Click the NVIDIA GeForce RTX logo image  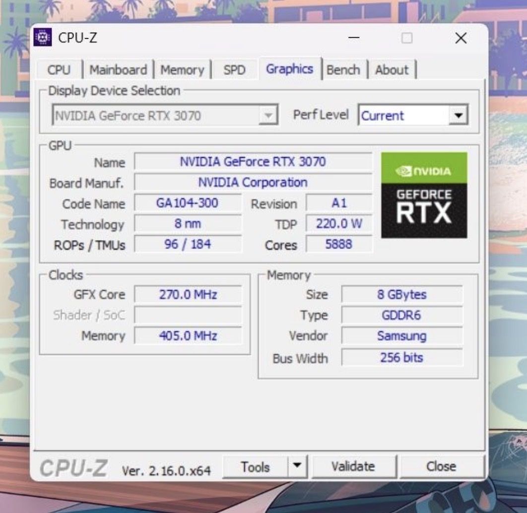(x=424, y=195)
